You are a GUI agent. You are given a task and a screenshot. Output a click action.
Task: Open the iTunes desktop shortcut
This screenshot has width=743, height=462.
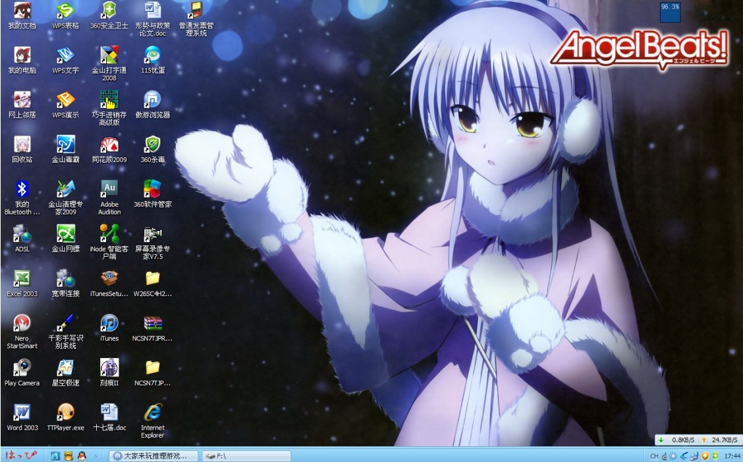109,324
